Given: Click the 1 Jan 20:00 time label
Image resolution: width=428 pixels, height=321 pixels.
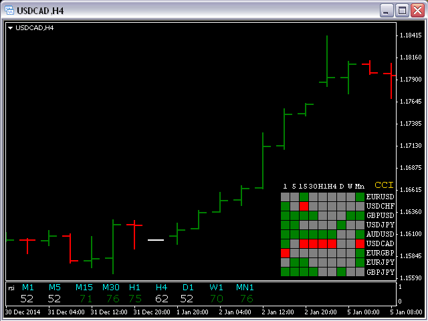Looking at the screenshot, I should [x=193, y=312].
